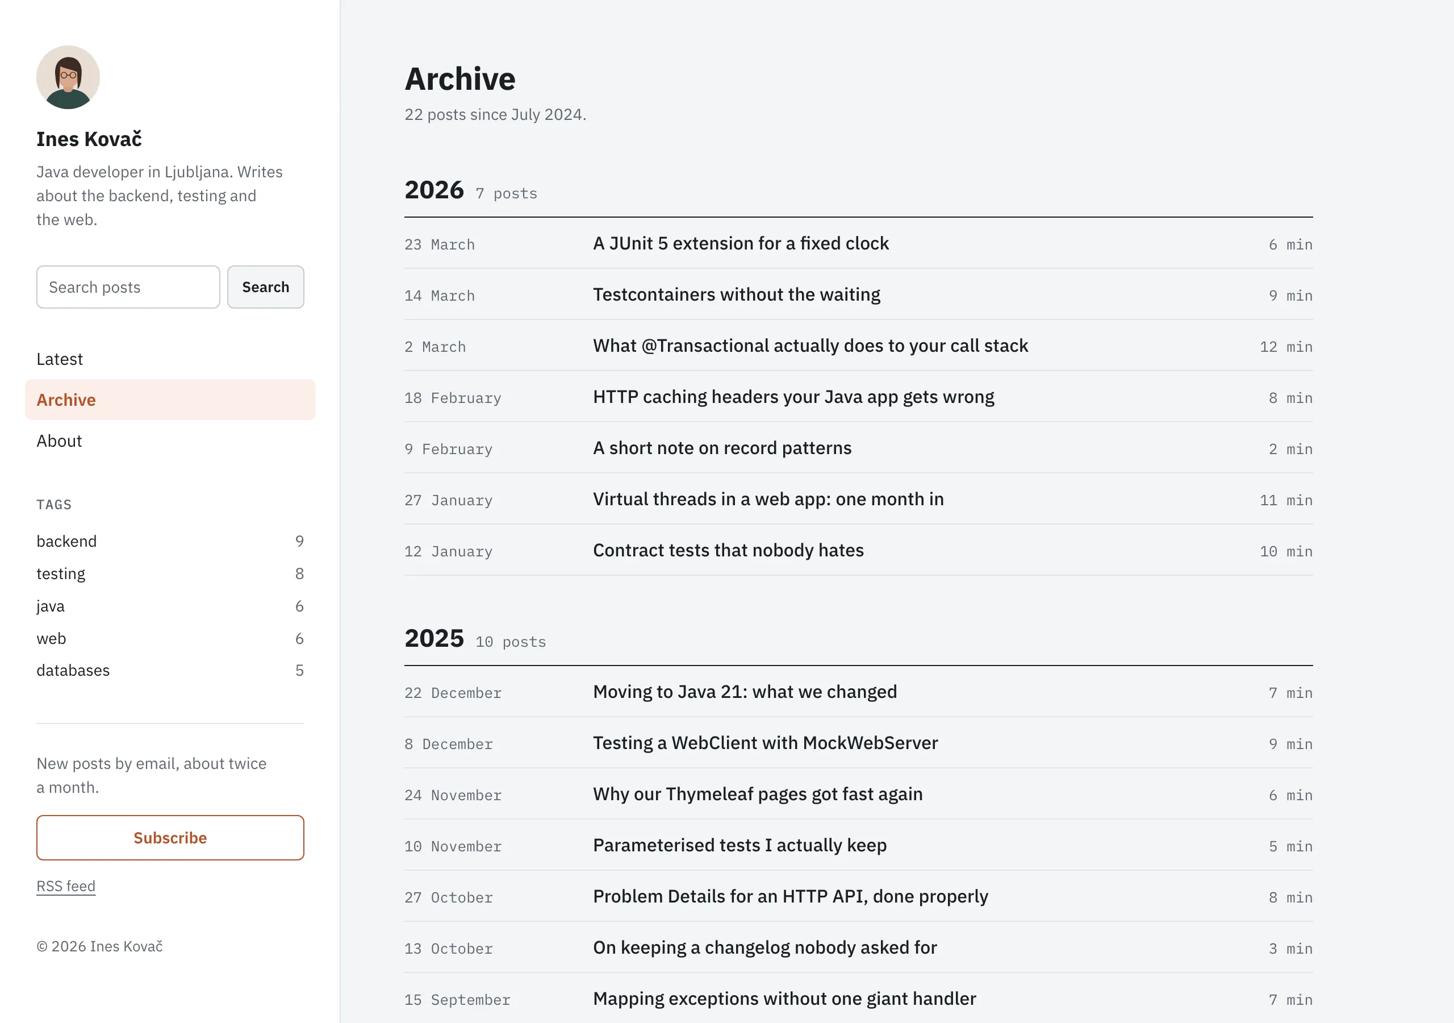Click the '© 2026 Ines Kovač' footer text
The width and height of the screenshot is (1454, 1023).
(x=99, y=946)
